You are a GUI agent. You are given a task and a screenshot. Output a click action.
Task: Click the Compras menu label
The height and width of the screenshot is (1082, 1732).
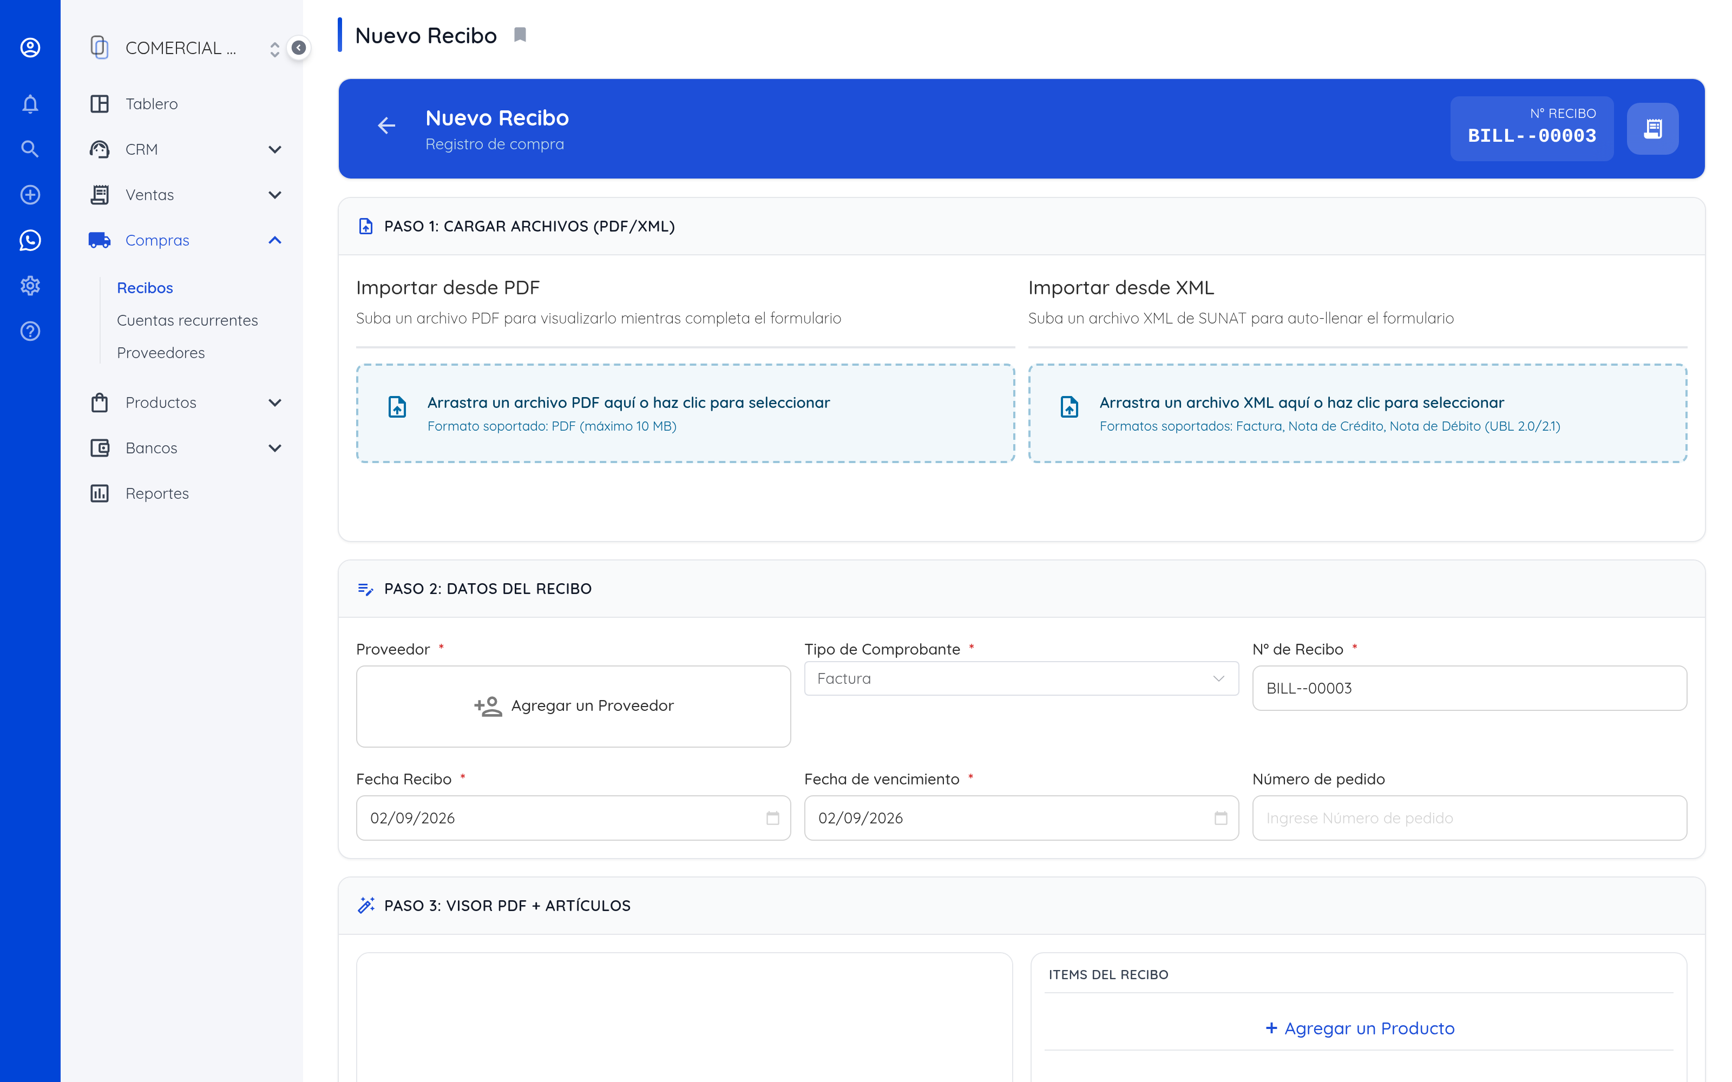[158, 240]
